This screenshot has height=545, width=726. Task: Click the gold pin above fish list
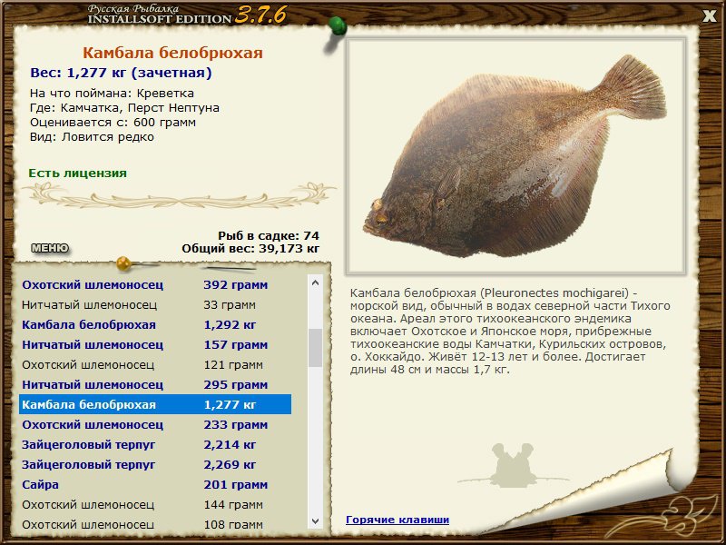123,264
